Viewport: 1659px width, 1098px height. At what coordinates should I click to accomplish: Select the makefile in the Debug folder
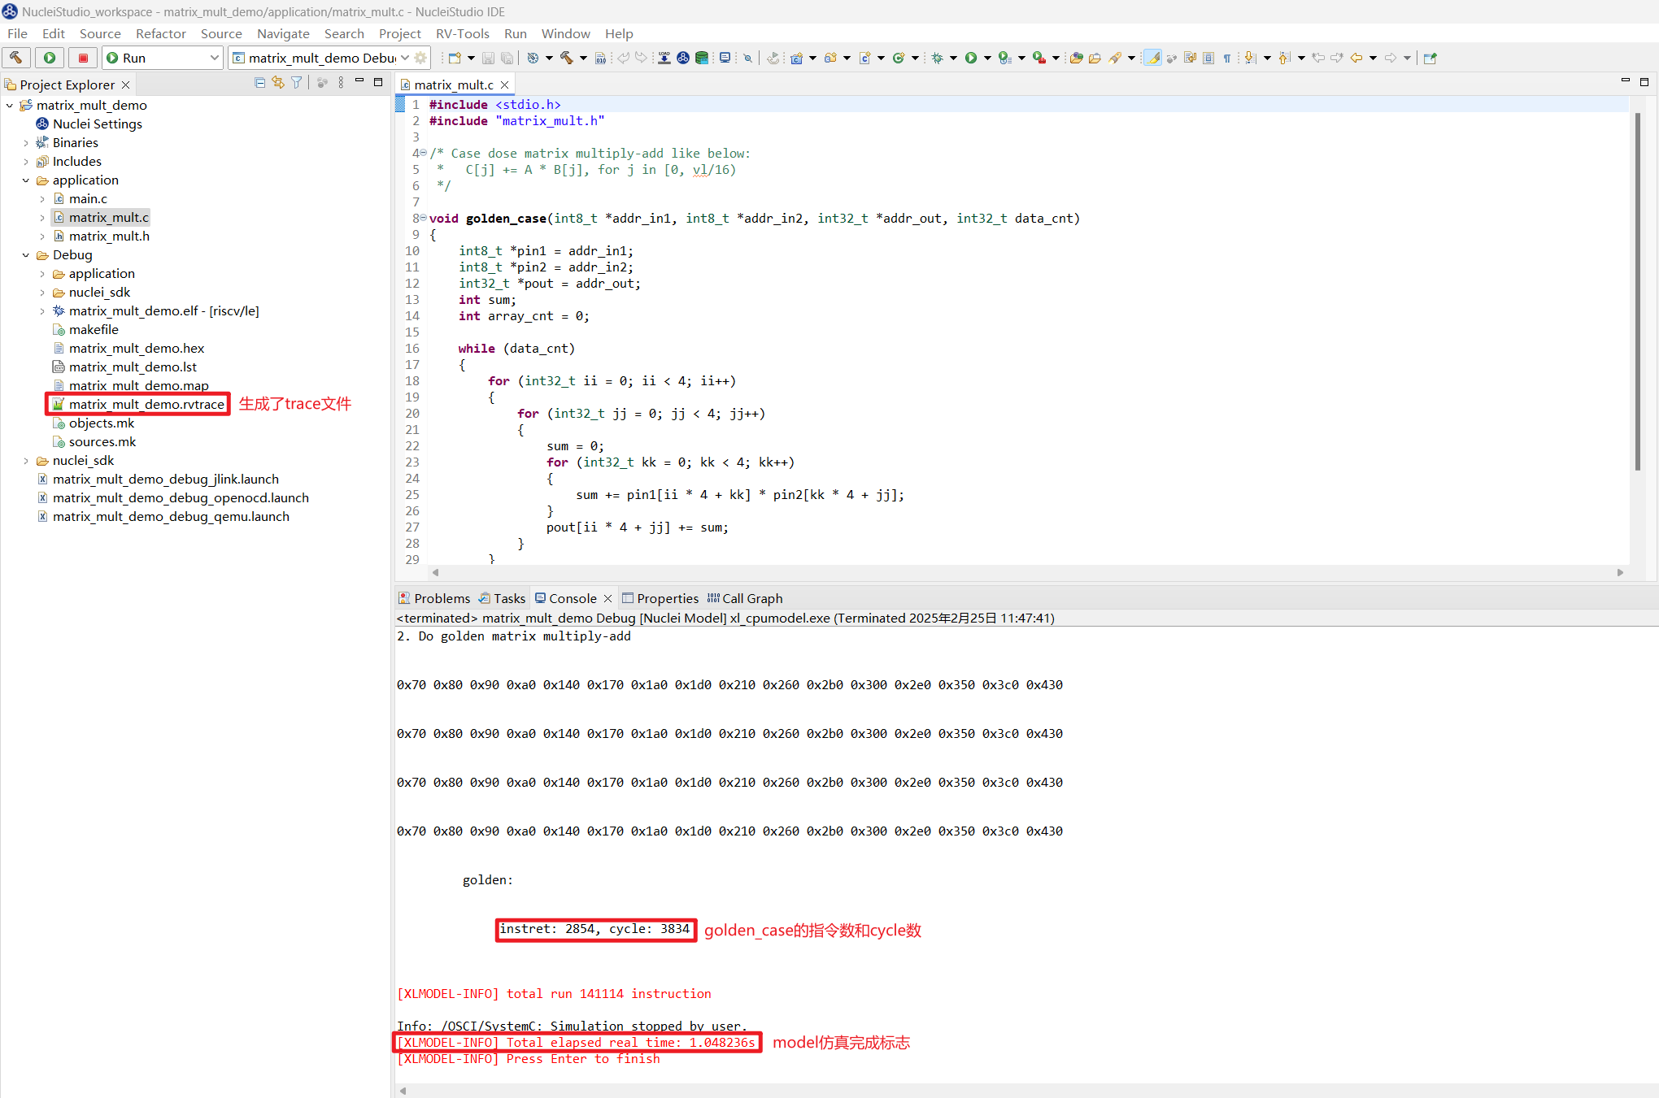coord(86,329)
